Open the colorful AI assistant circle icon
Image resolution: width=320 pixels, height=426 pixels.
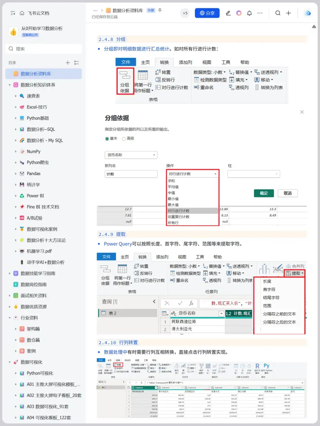(x=239, y=13)
